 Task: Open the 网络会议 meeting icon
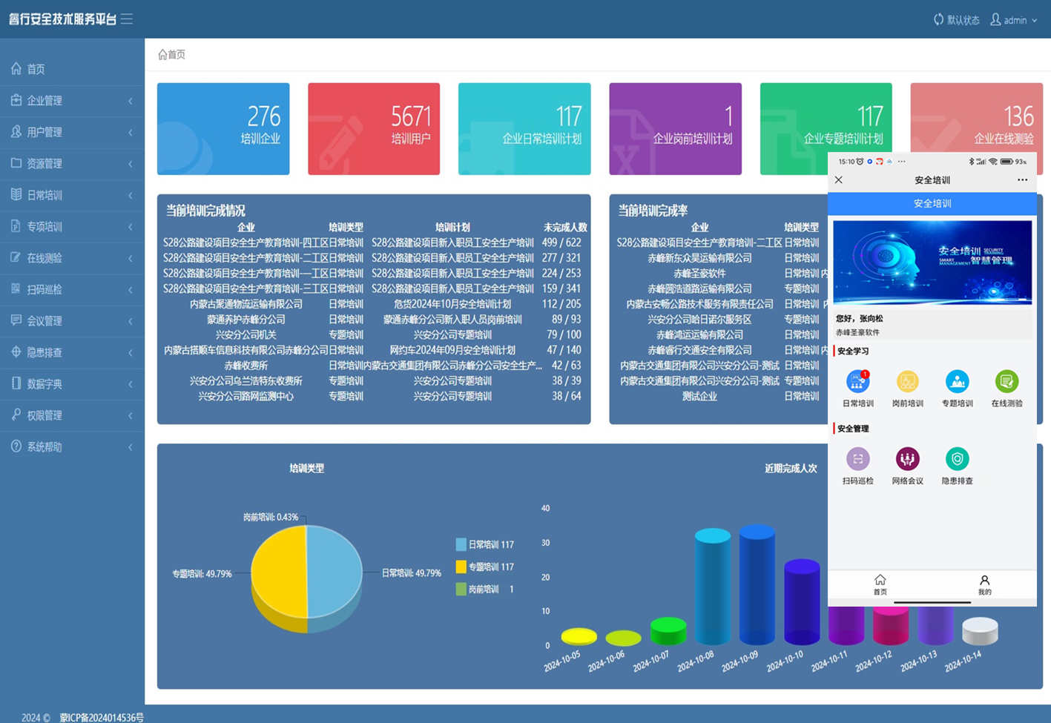tap(907, 459)
